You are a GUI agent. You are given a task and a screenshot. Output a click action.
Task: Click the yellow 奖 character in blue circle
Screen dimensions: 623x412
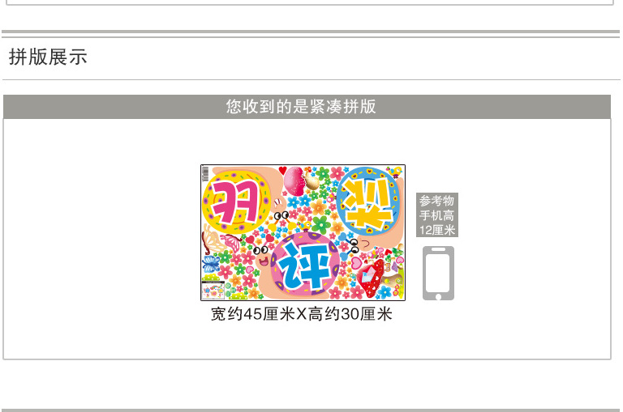coord(368,202)
